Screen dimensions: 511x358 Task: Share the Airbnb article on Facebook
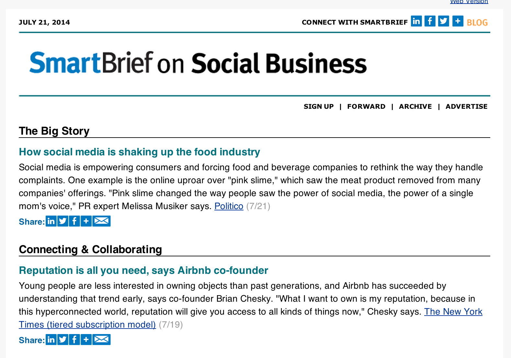point(74,340)
